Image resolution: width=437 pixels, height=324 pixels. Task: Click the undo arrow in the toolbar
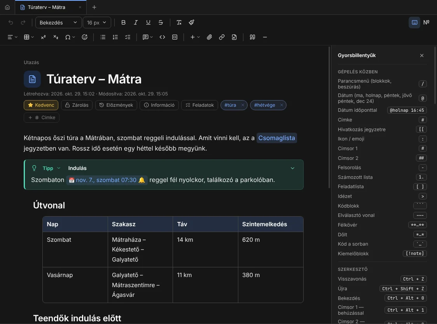pos(10,23)
